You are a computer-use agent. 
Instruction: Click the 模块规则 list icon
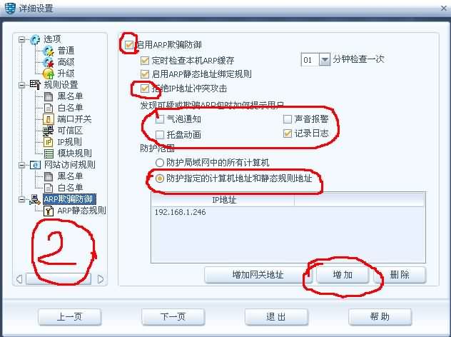tap(49, 154)
